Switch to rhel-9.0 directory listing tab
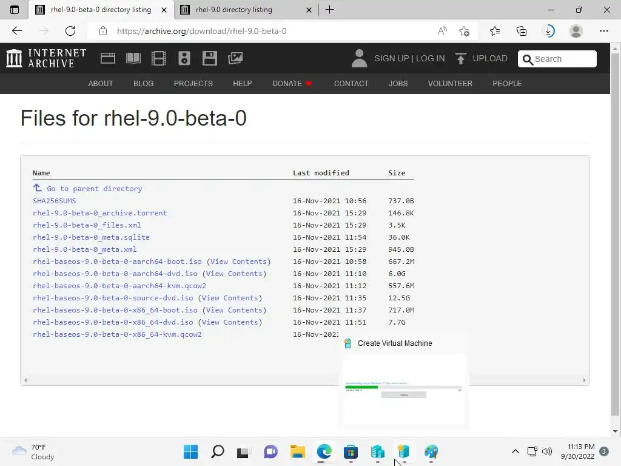 [x=246, y=10]
